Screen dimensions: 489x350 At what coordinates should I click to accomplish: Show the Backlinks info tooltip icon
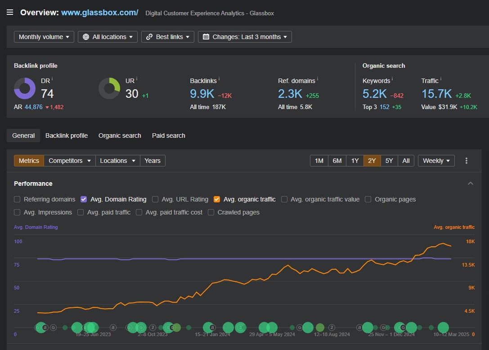point(219,79)
